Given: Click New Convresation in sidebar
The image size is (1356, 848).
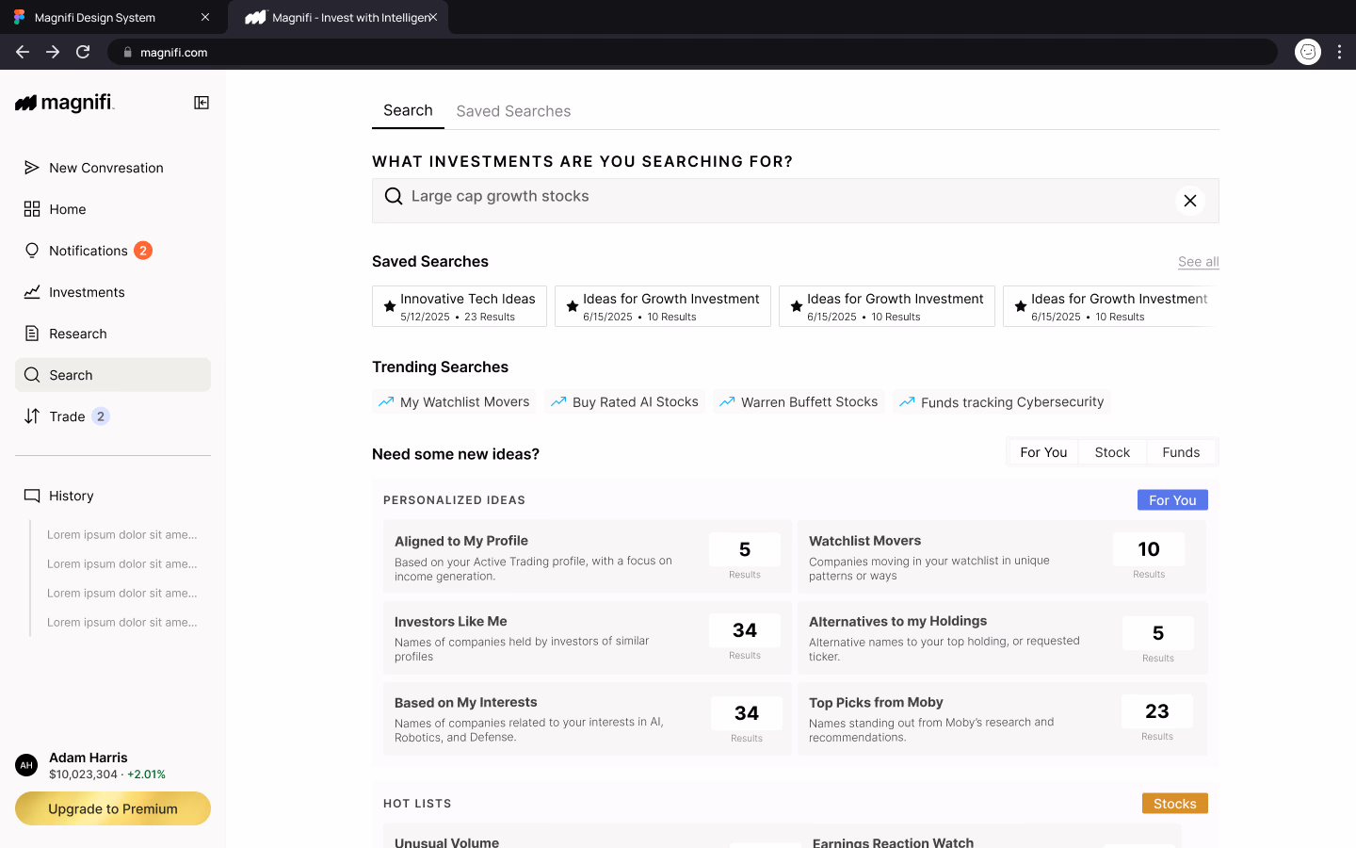Looking at the screenshot, I should 113,168.
